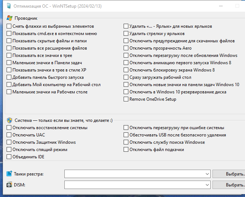Expand the Твики реестра dropdown arrow

pyautogui.click(x=207, y=174)
